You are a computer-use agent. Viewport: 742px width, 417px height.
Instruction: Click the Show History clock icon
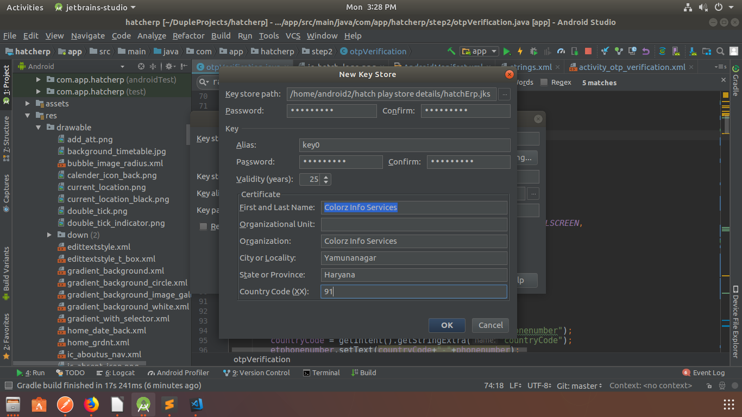click(x=632, y=51)
